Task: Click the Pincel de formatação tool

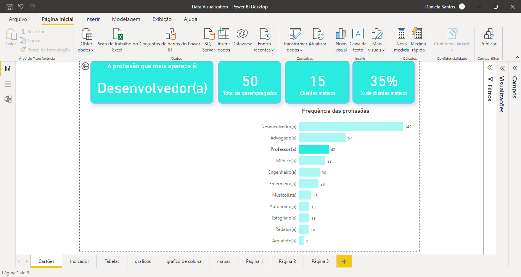Action: [45, 50]
